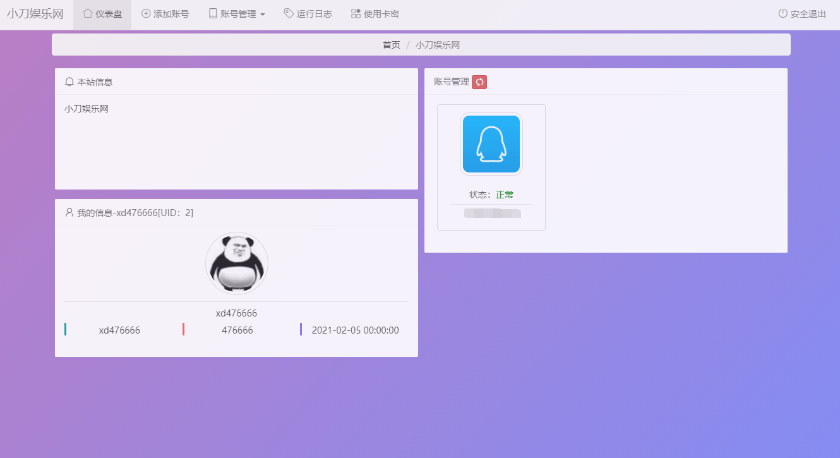The width and height of the screenshot is (840, 458).
Task: Click the bell icon next to 本站信息
Action: click(x=69, y=82)
